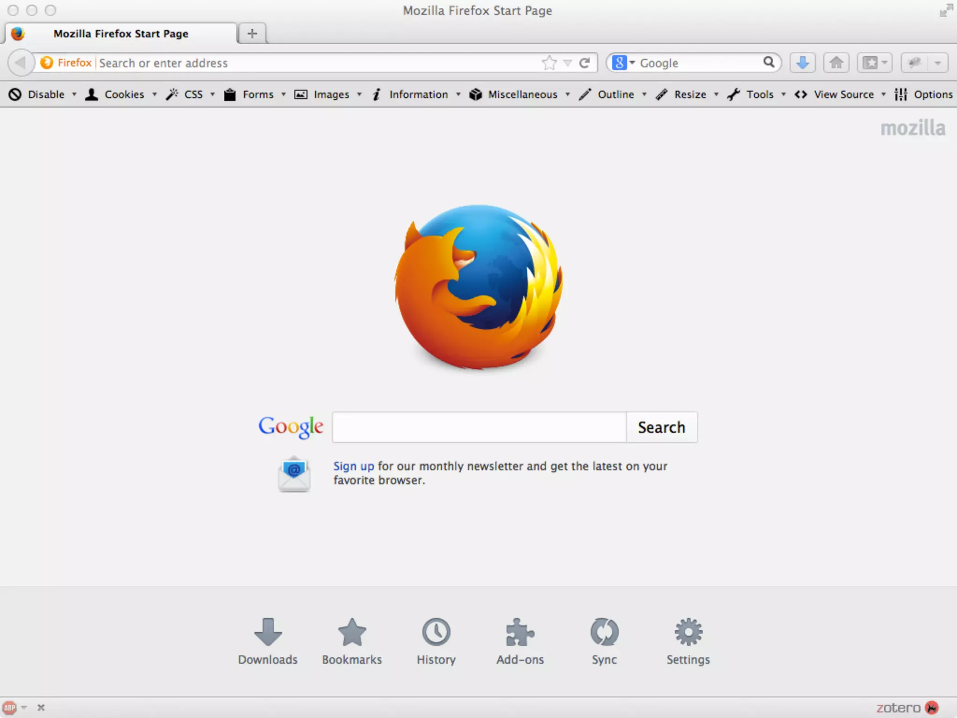Click the Zotero icon in the status bar
957x718 pixels.
pyautogui.click(x=931, y=708)
